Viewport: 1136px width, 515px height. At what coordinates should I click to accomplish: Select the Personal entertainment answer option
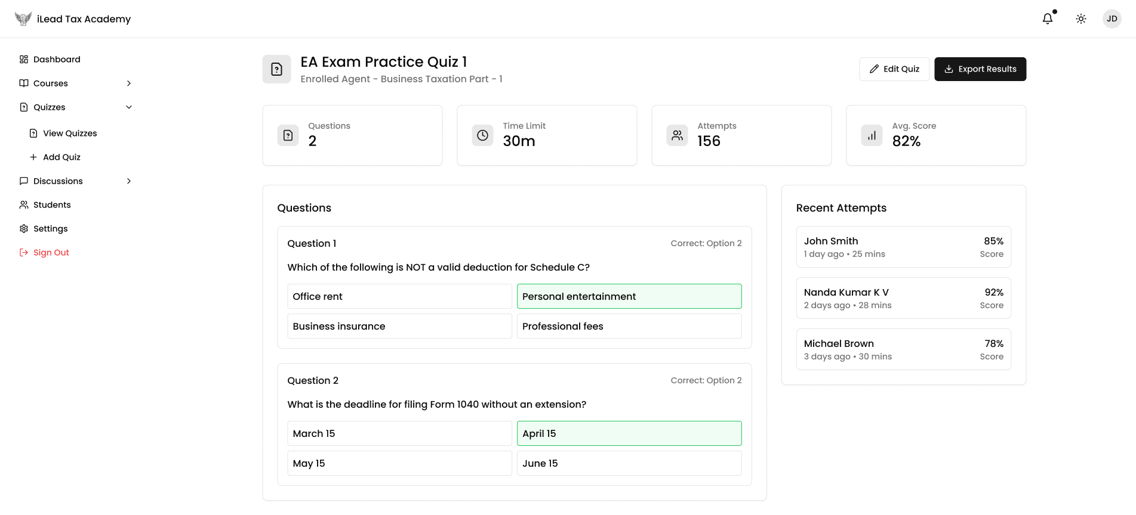629,296
